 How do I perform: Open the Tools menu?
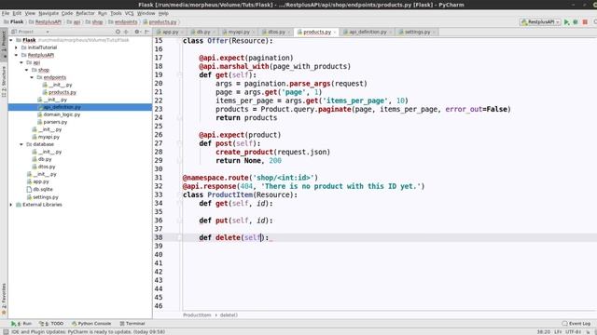116,13
